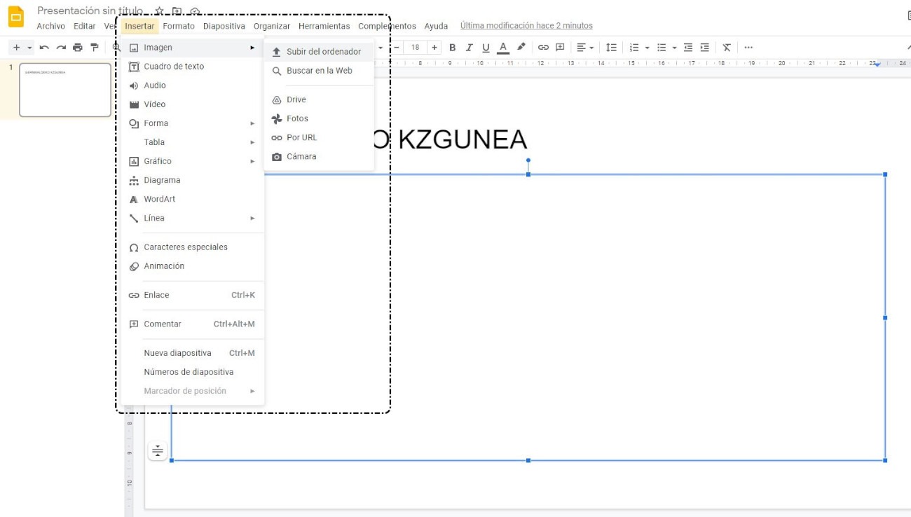Choose Subir del ordenador option

pyautogui.click(x=319, y=52)
